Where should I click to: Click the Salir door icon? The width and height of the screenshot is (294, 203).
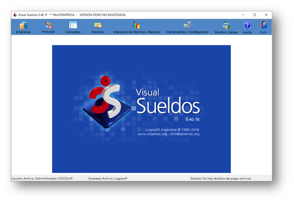pos(263,25)
